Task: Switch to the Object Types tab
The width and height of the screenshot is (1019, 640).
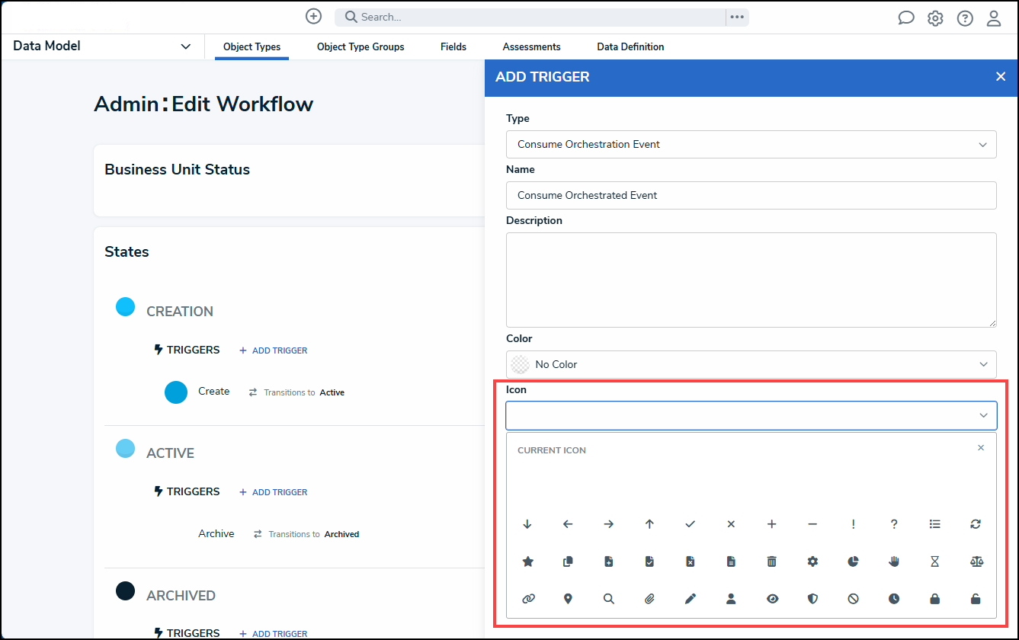Action: point(252,47)
